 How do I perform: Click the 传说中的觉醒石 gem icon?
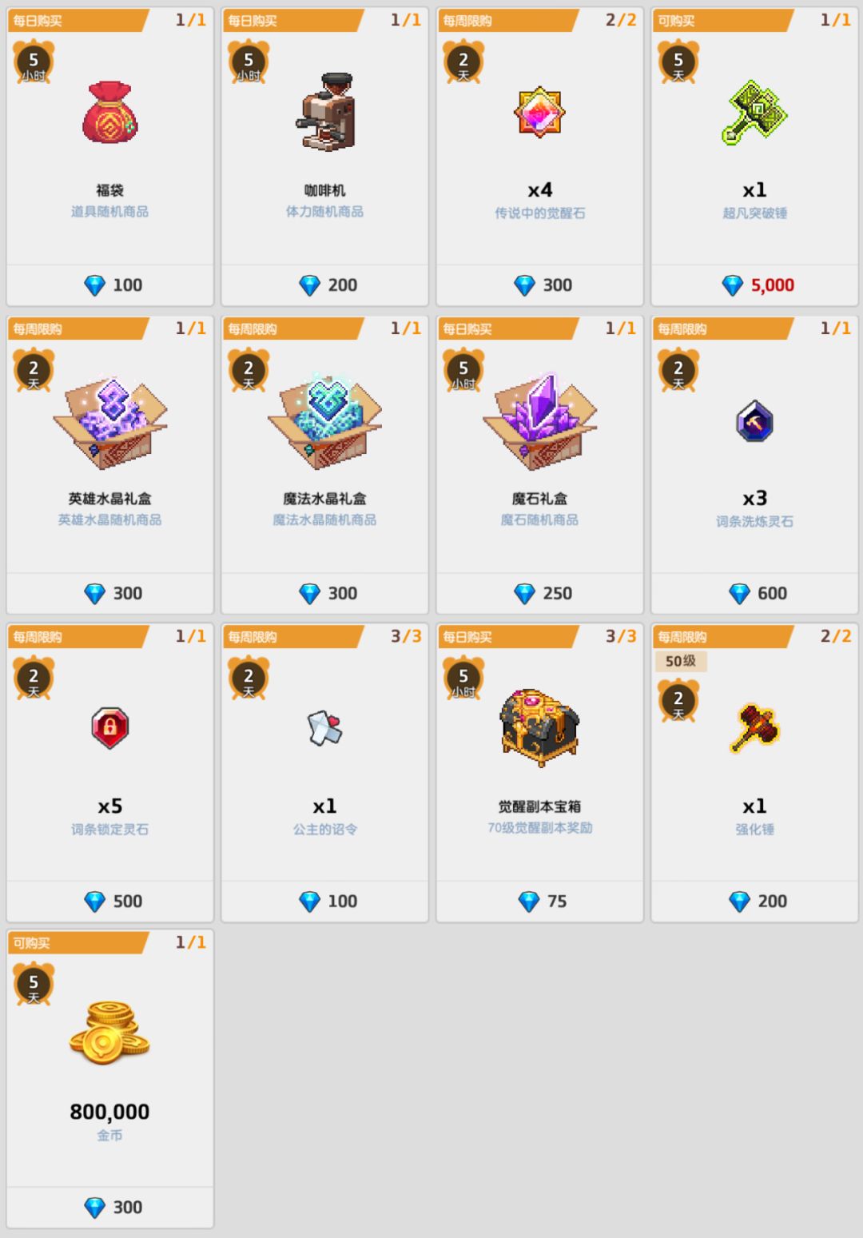tap(539, 112)
